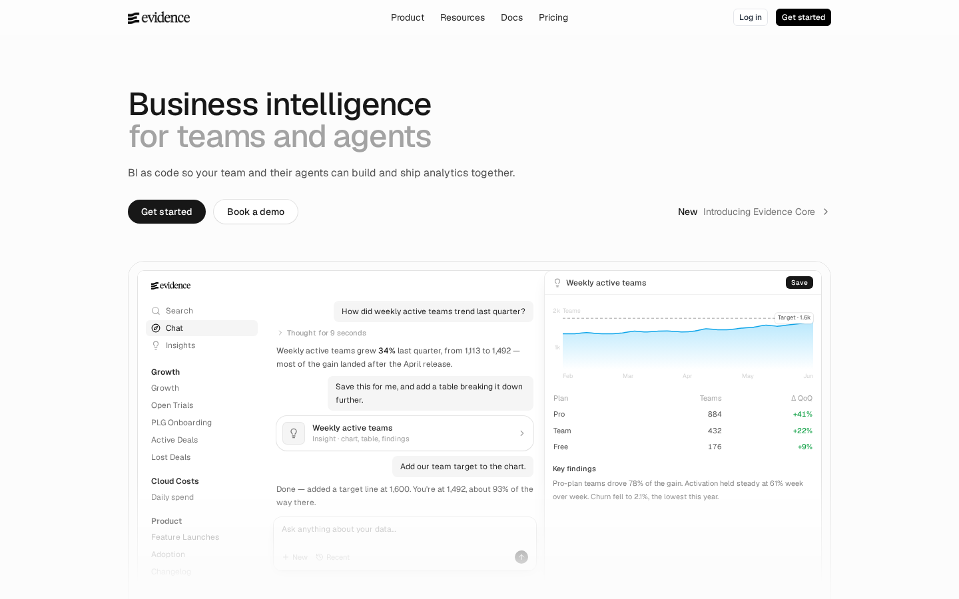Click the Team plan name in the table
959x599 pixels.
(562, 431)
